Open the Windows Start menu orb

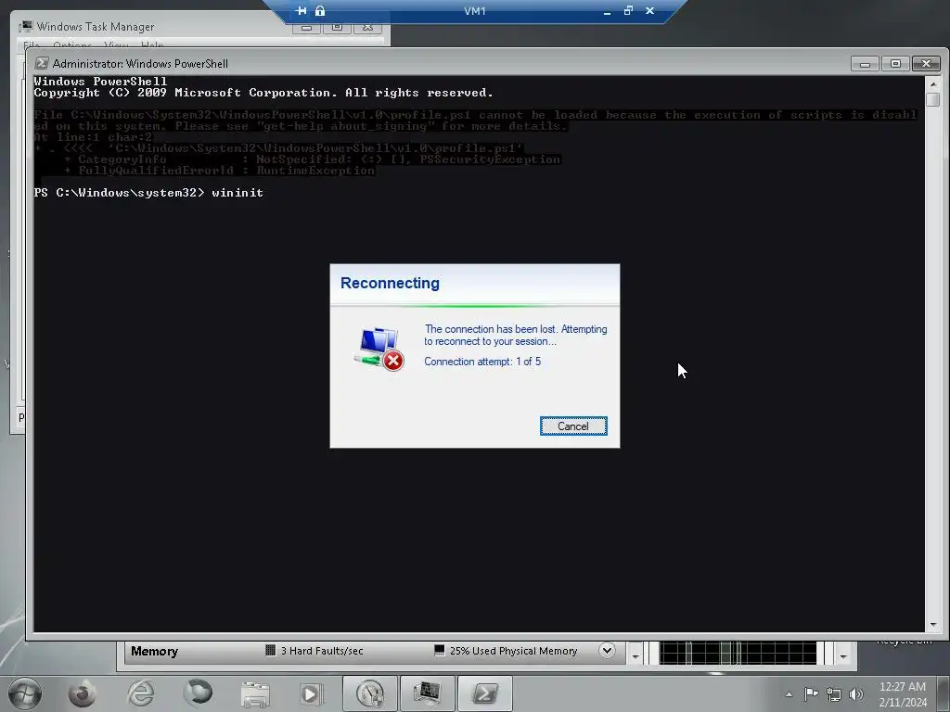pyautogui.click(x=25, y=693)
